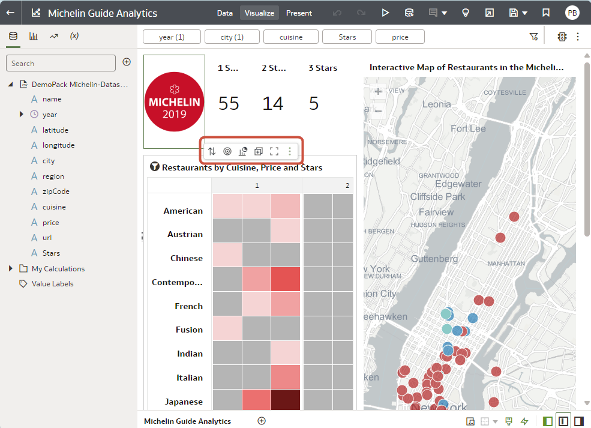Zoom out on the map with the minus button

click(378, 111)
